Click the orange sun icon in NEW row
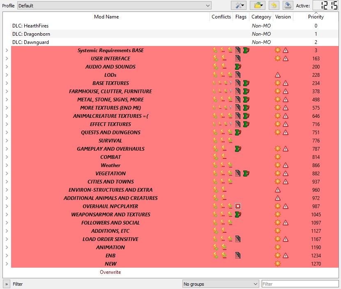341x289 pixels. [277, 264]
